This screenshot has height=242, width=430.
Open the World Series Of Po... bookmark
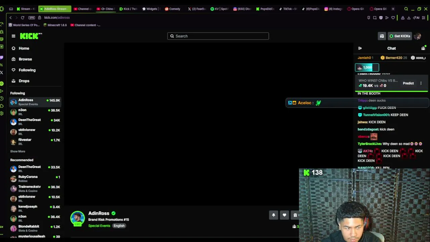pos(24,25)
